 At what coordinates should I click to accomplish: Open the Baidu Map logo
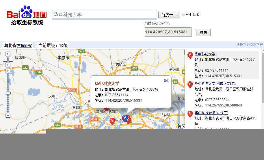[27, 15]
